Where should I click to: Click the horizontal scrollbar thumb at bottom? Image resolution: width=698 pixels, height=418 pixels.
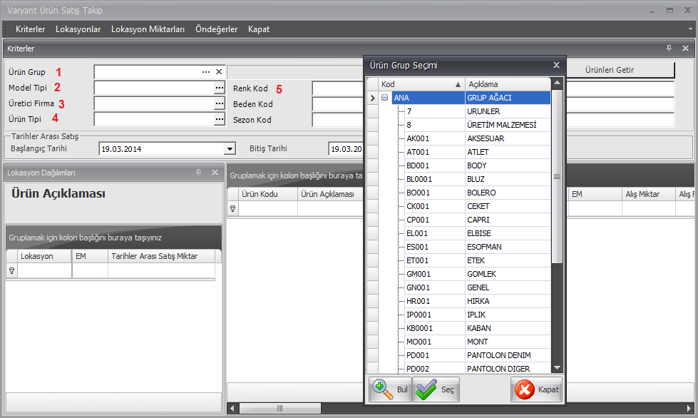pyautogui.click(x=279, y=409)
